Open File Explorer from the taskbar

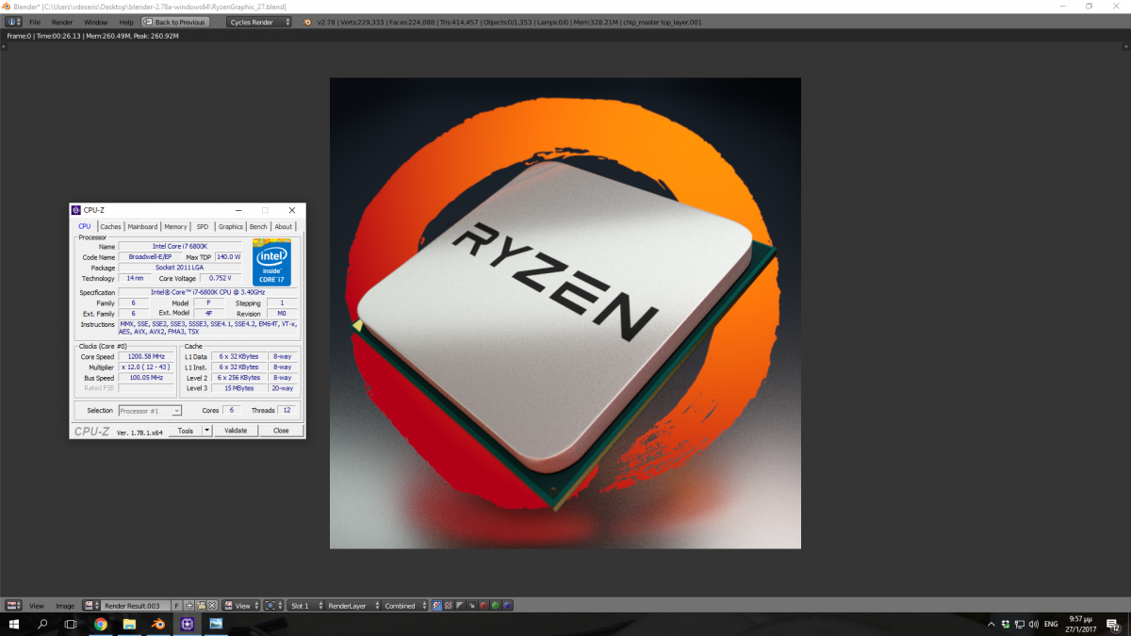point(129,625)
